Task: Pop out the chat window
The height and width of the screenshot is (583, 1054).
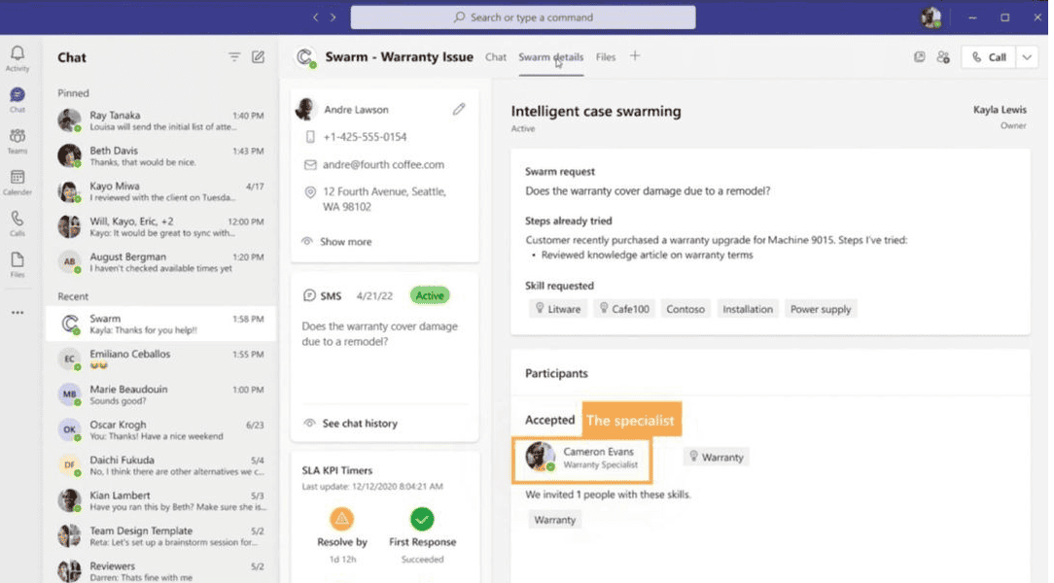Action: click(x=920, y=57)
